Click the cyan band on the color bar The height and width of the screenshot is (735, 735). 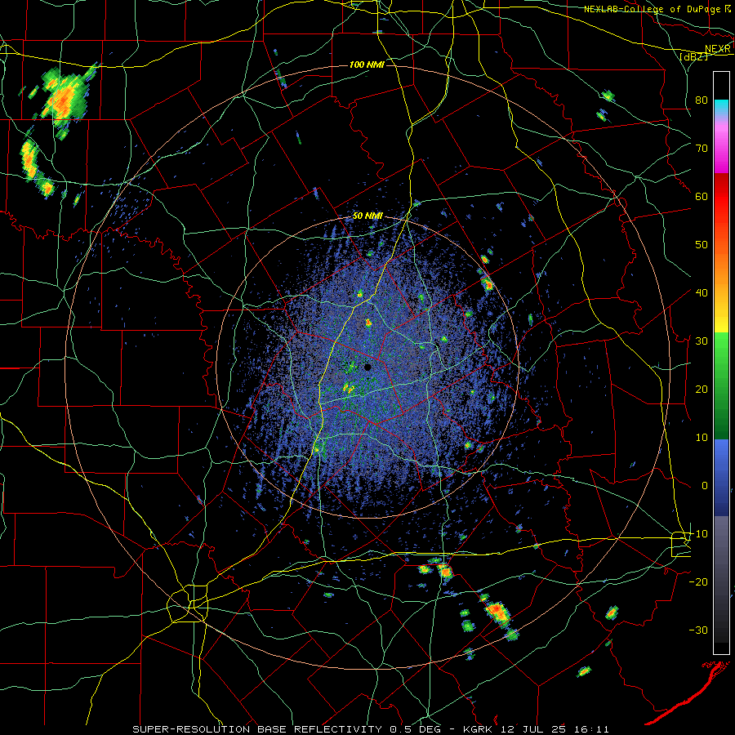tap(721, 107)
